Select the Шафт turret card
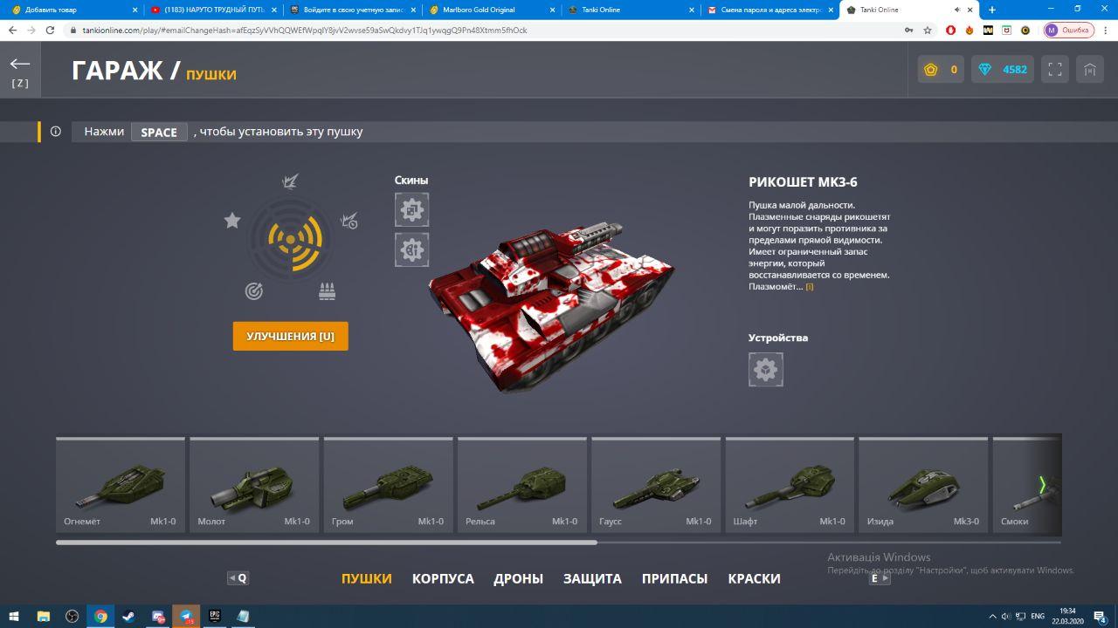 tap(790, 486)
